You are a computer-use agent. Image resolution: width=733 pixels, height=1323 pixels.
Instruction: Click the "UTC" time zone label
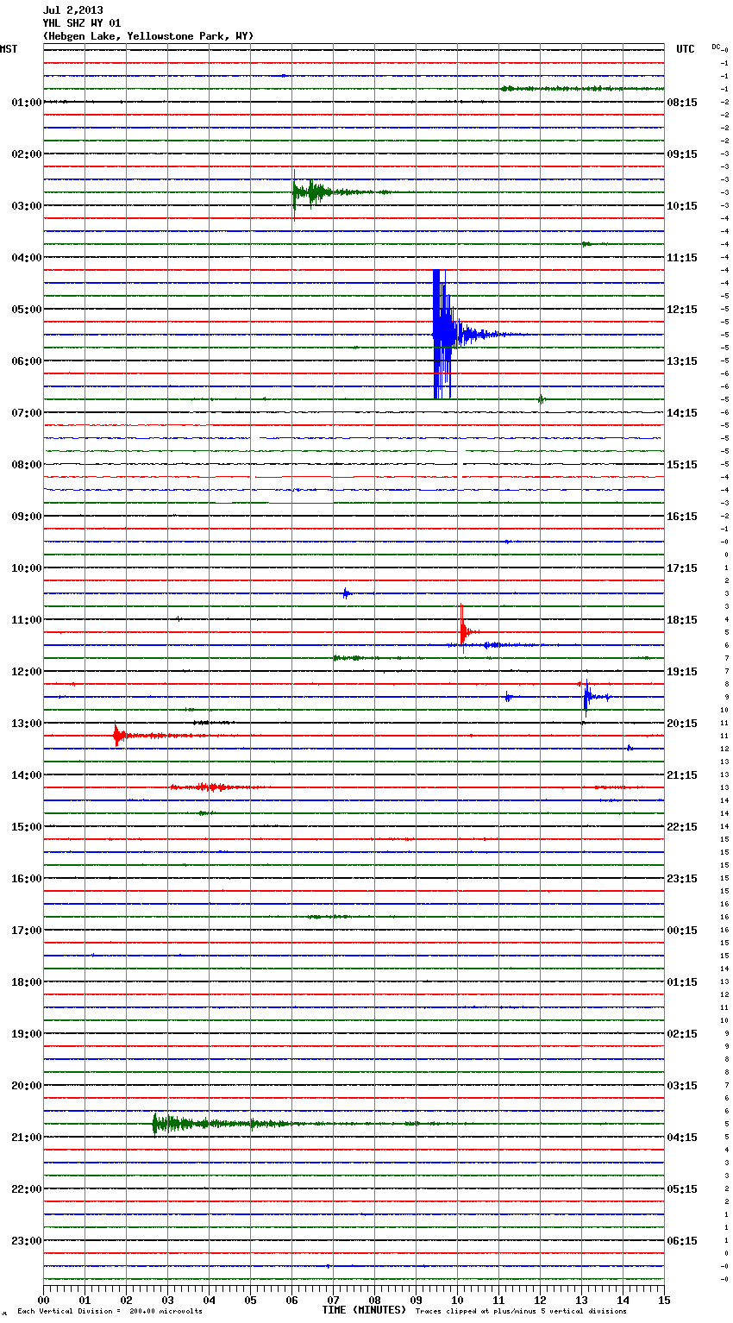pyautogui.click(x=686, y=49)
